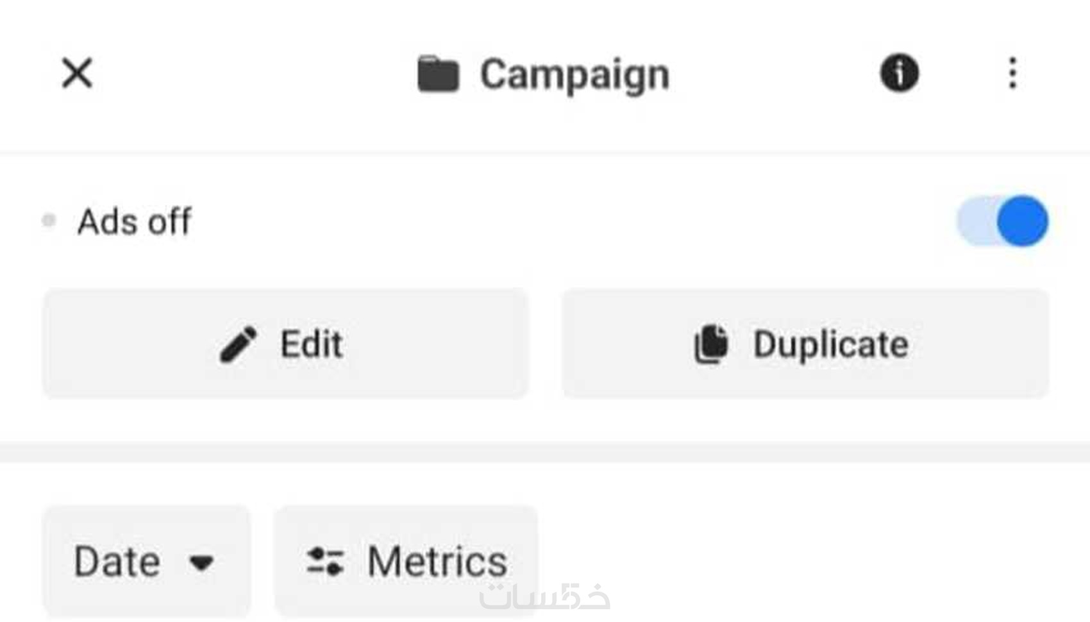Click the gray status dot before Ads off

pyautogui.click(x=49, y=221)
